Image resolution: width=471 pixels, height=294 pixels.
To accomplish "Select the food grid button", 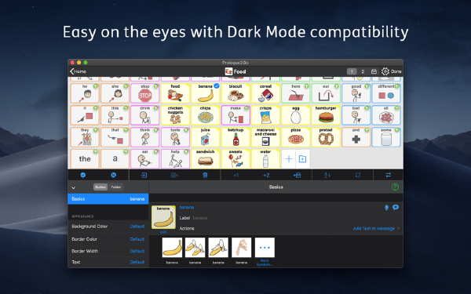I will click(x=175, y=93).
